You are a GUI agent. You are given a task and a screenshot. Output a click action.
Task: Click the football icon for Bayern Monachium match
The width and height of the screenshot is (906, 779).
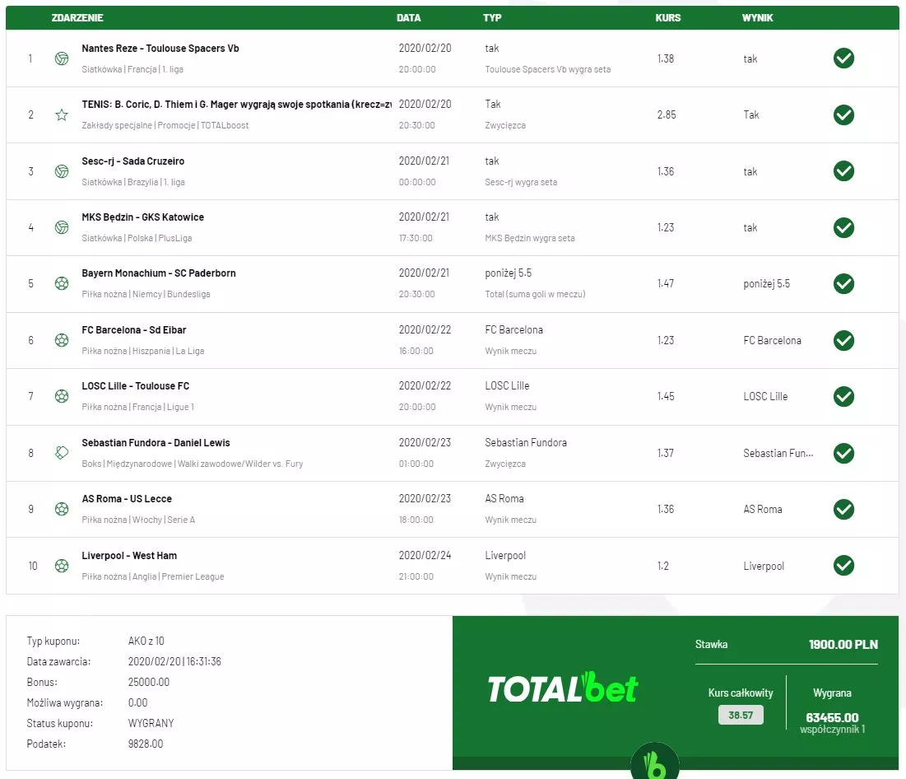62,283
